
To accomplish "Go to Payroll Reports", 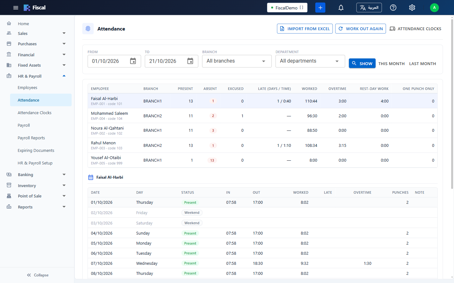I will tap(41, 138).
